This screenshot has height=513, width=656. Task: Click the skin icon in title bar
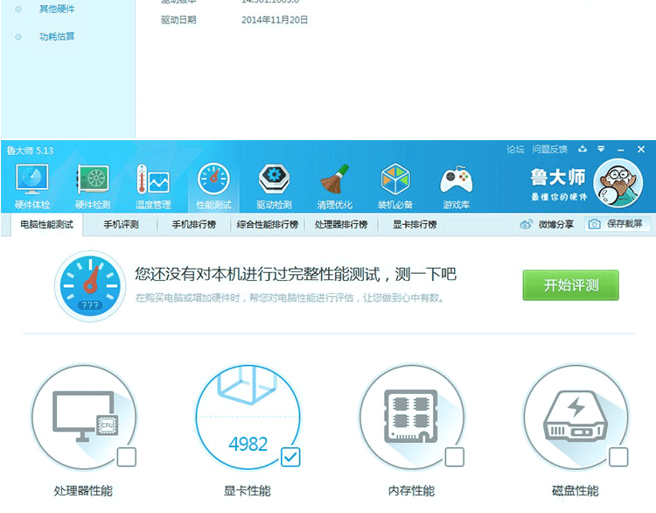point(583,149)
